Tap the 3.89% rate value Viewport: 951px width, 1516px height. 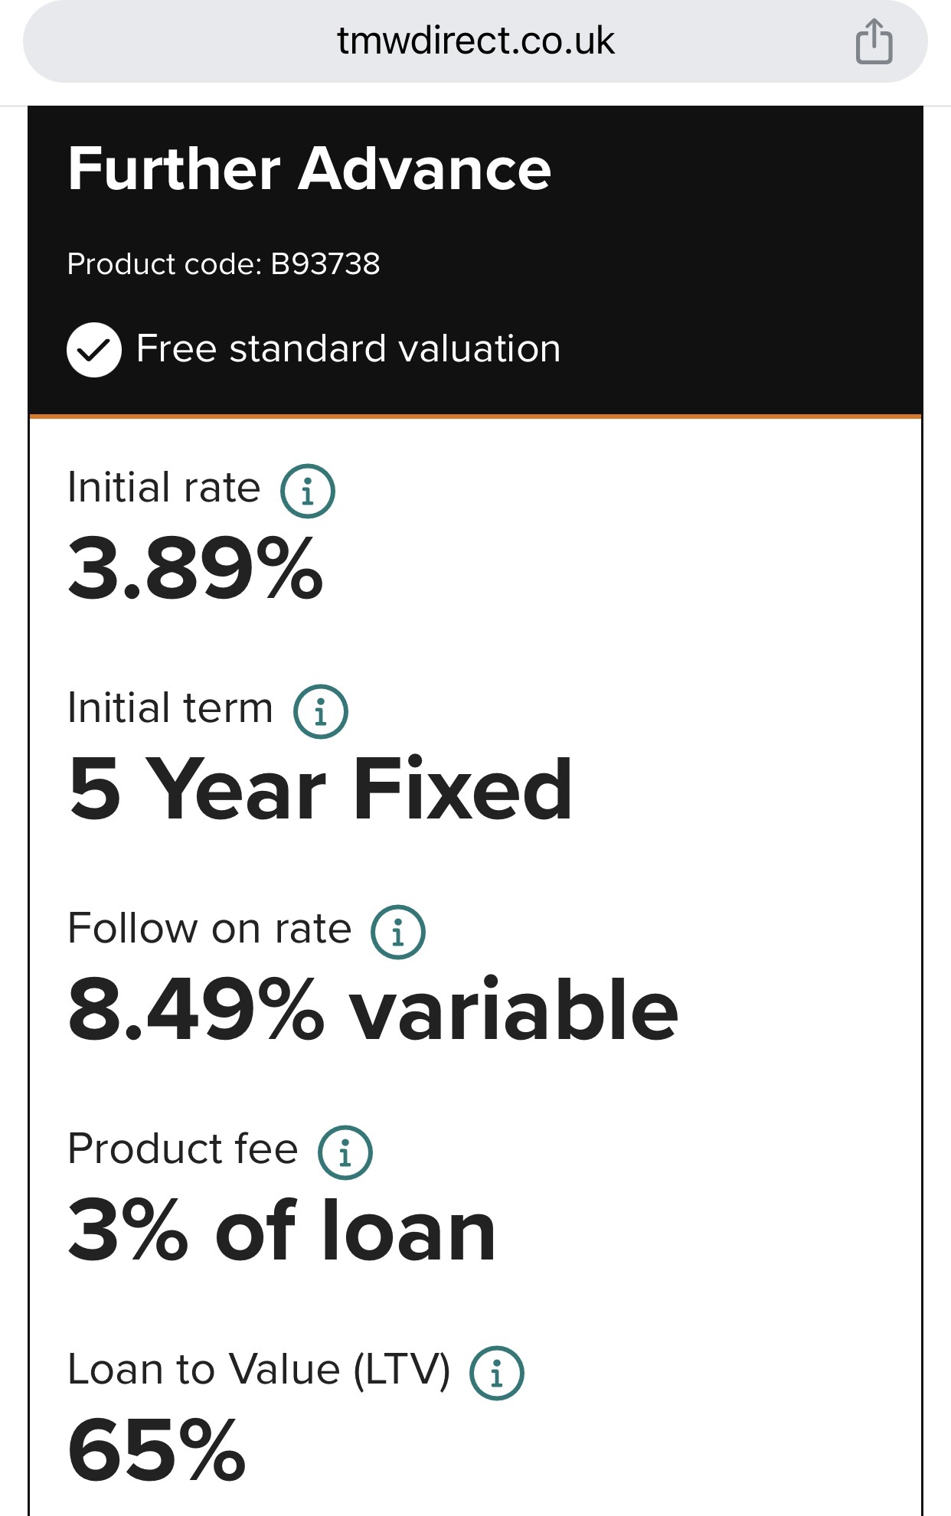pyautogui.click(x=195, y=568)
